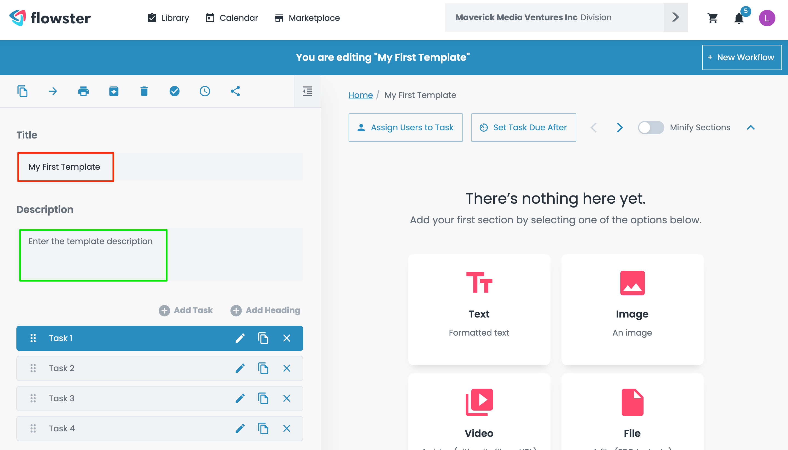Click next navigation chevron arrow

[620, 127]
